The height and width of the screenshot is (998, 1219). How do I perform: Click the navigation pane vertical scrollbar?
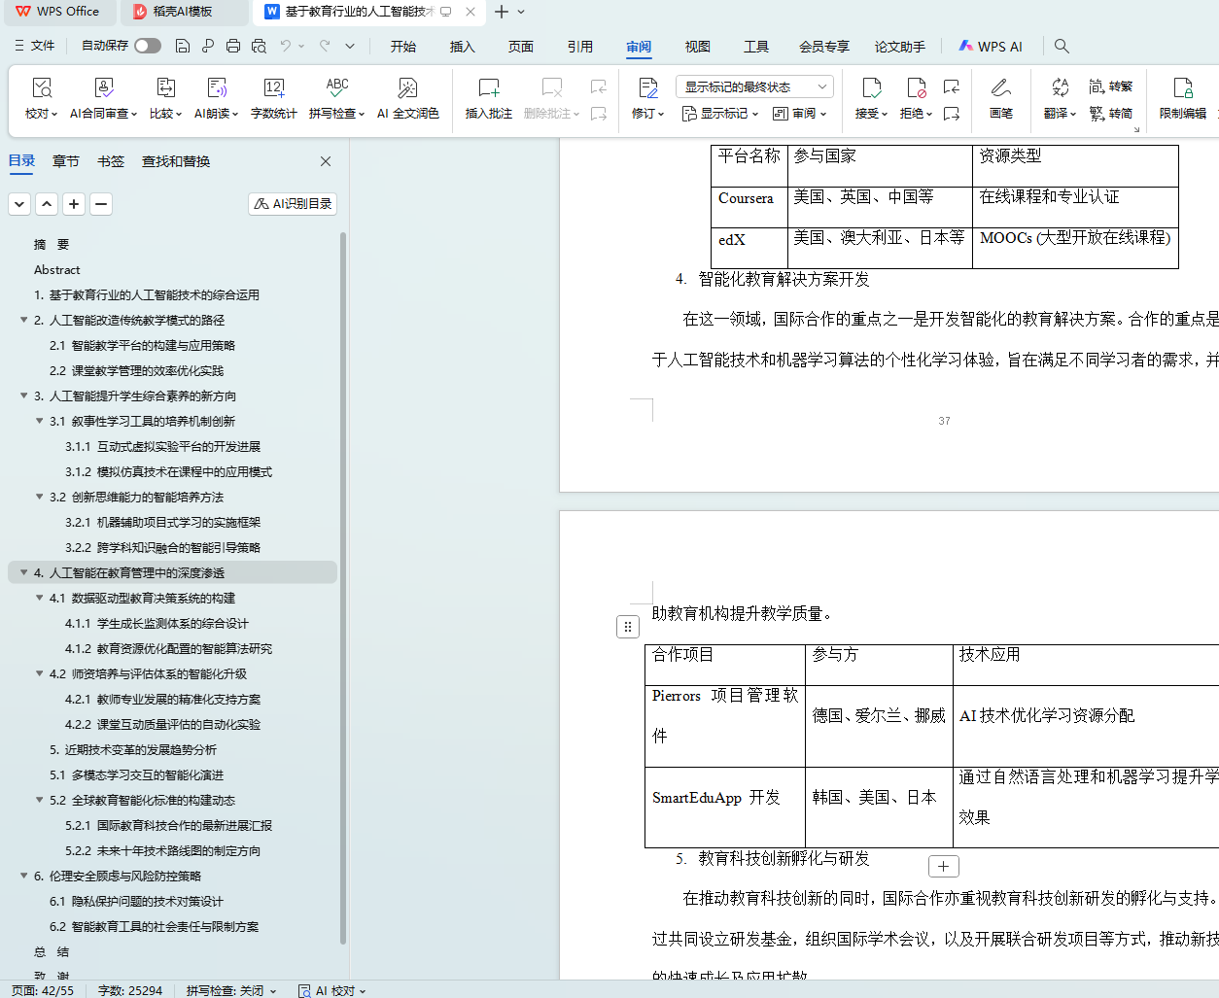pyautogui.click(x=343, y=583)
